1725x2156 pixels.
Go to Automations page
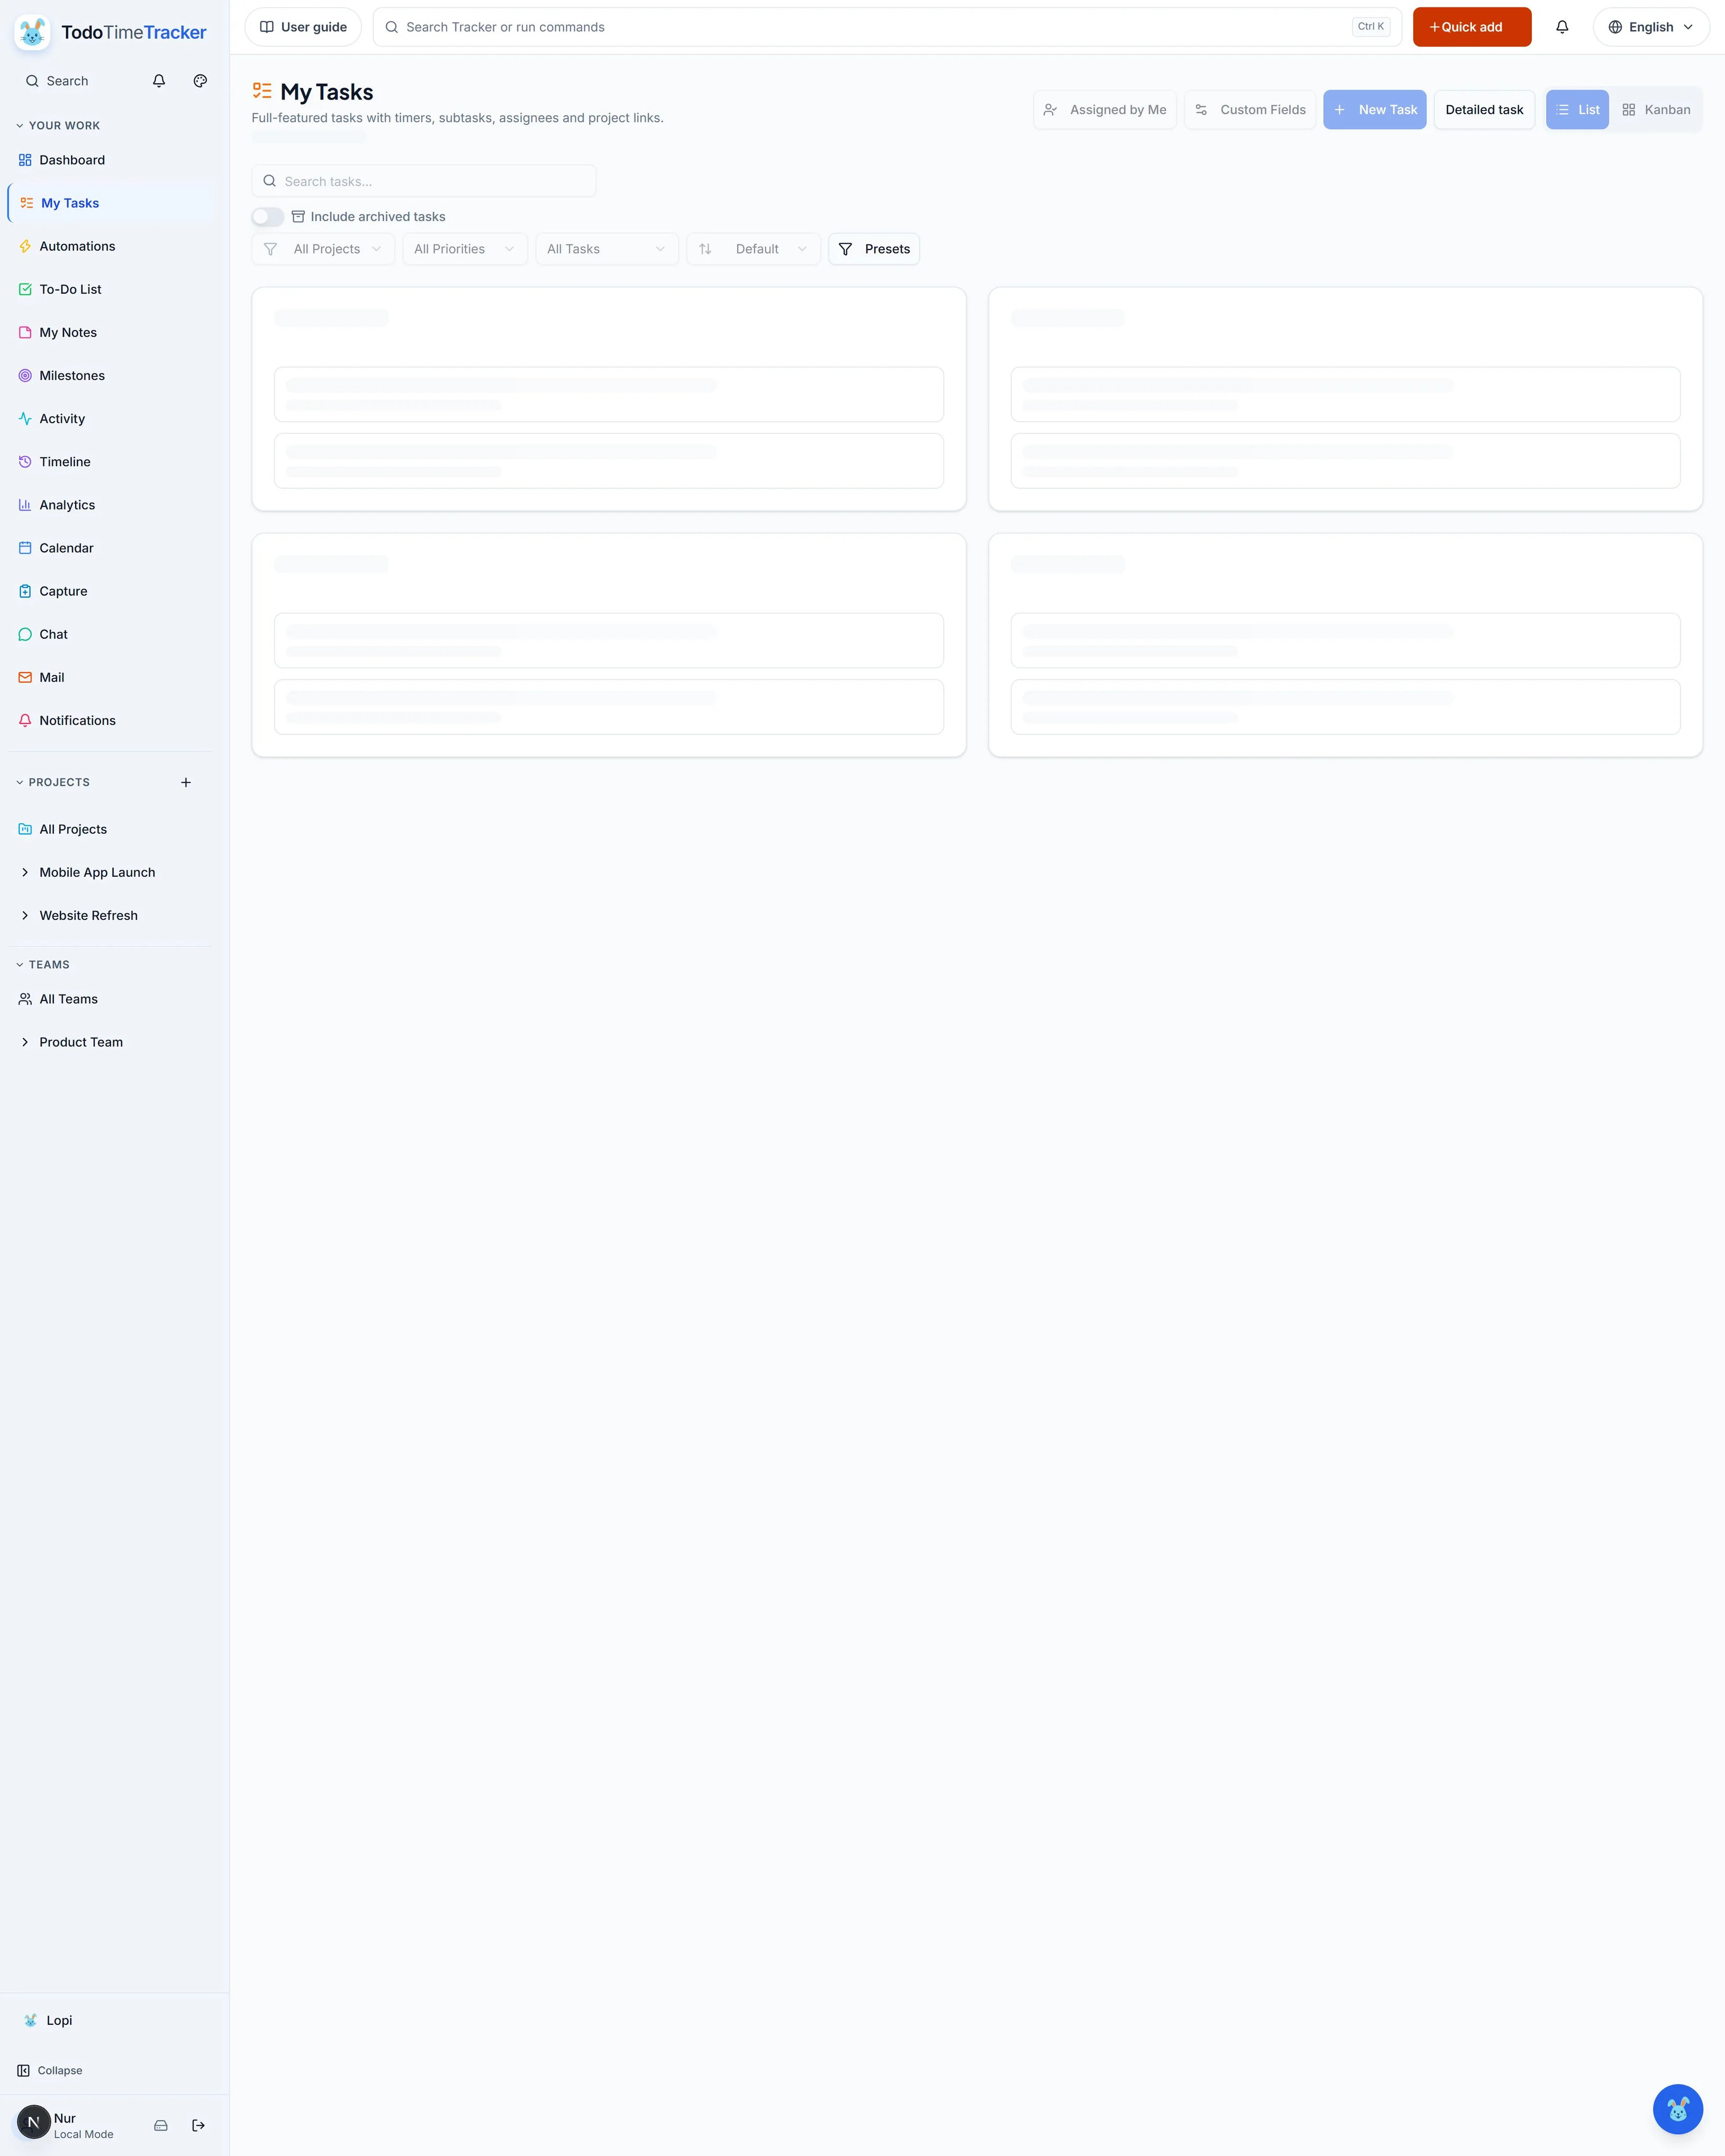[111, 246]
